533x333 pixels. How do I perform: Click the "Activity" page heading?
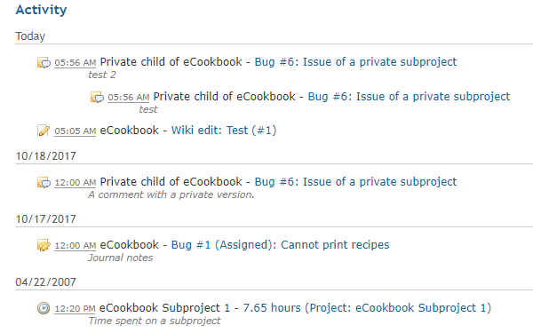(41, 10)
